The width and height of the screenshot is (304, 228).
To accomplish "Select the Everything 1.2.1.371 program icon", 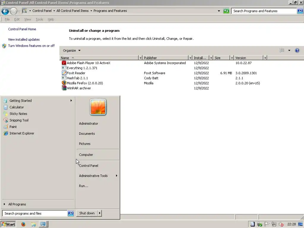I will pyautogui.click(x=64, y=68).
